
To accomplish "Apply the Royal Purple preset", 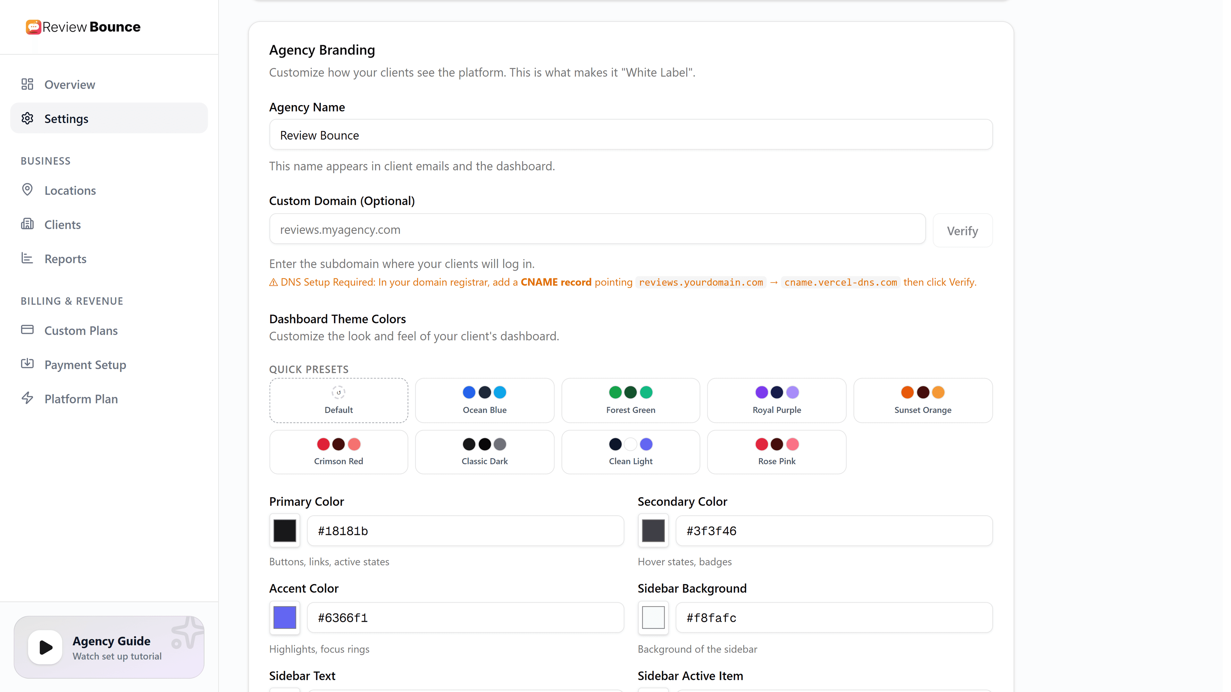I will [776, 400].
